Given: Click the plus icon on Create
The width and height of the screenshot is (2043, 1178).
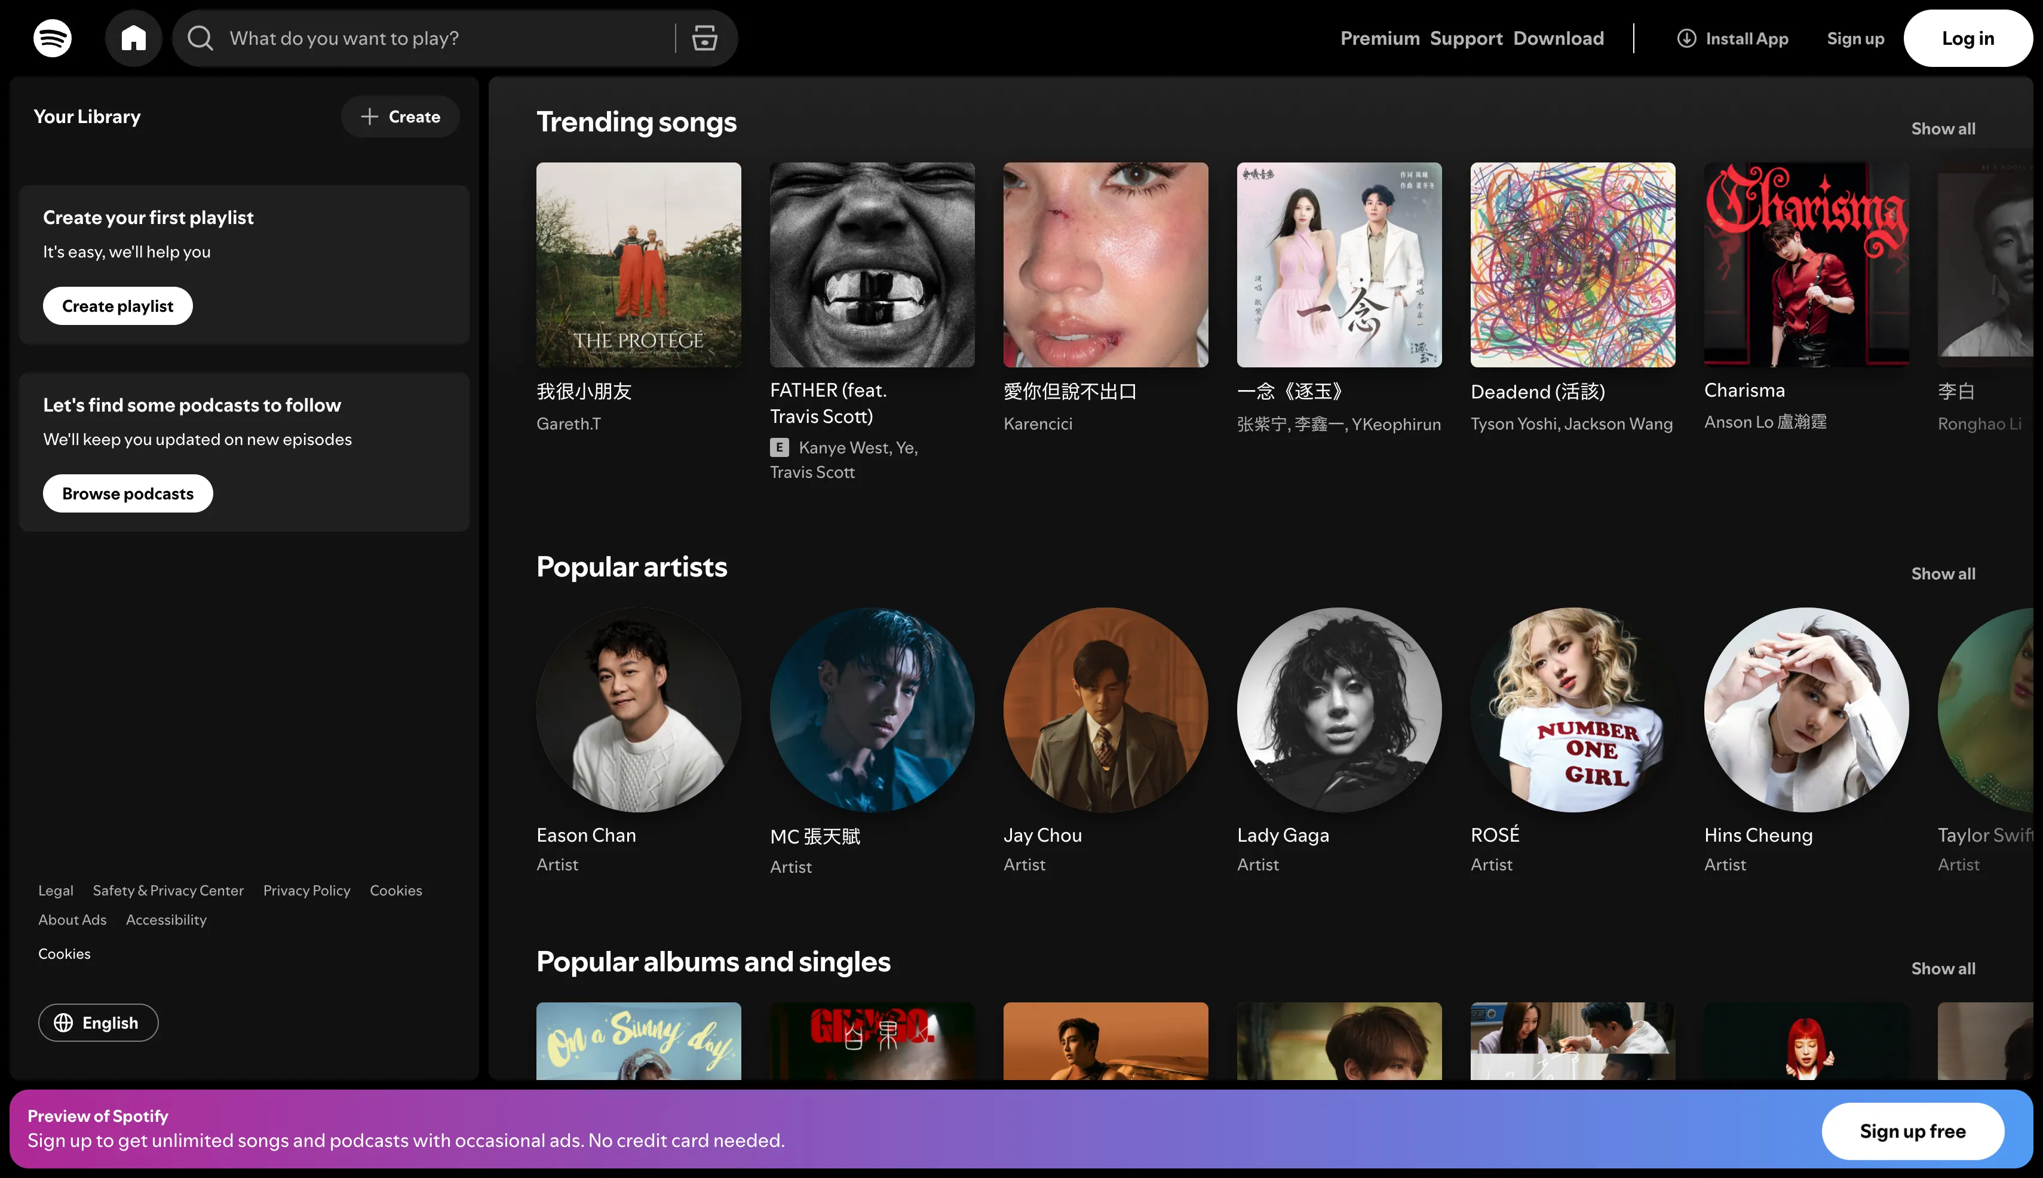Looking at the screenshot, I should [x=370, y=116].
